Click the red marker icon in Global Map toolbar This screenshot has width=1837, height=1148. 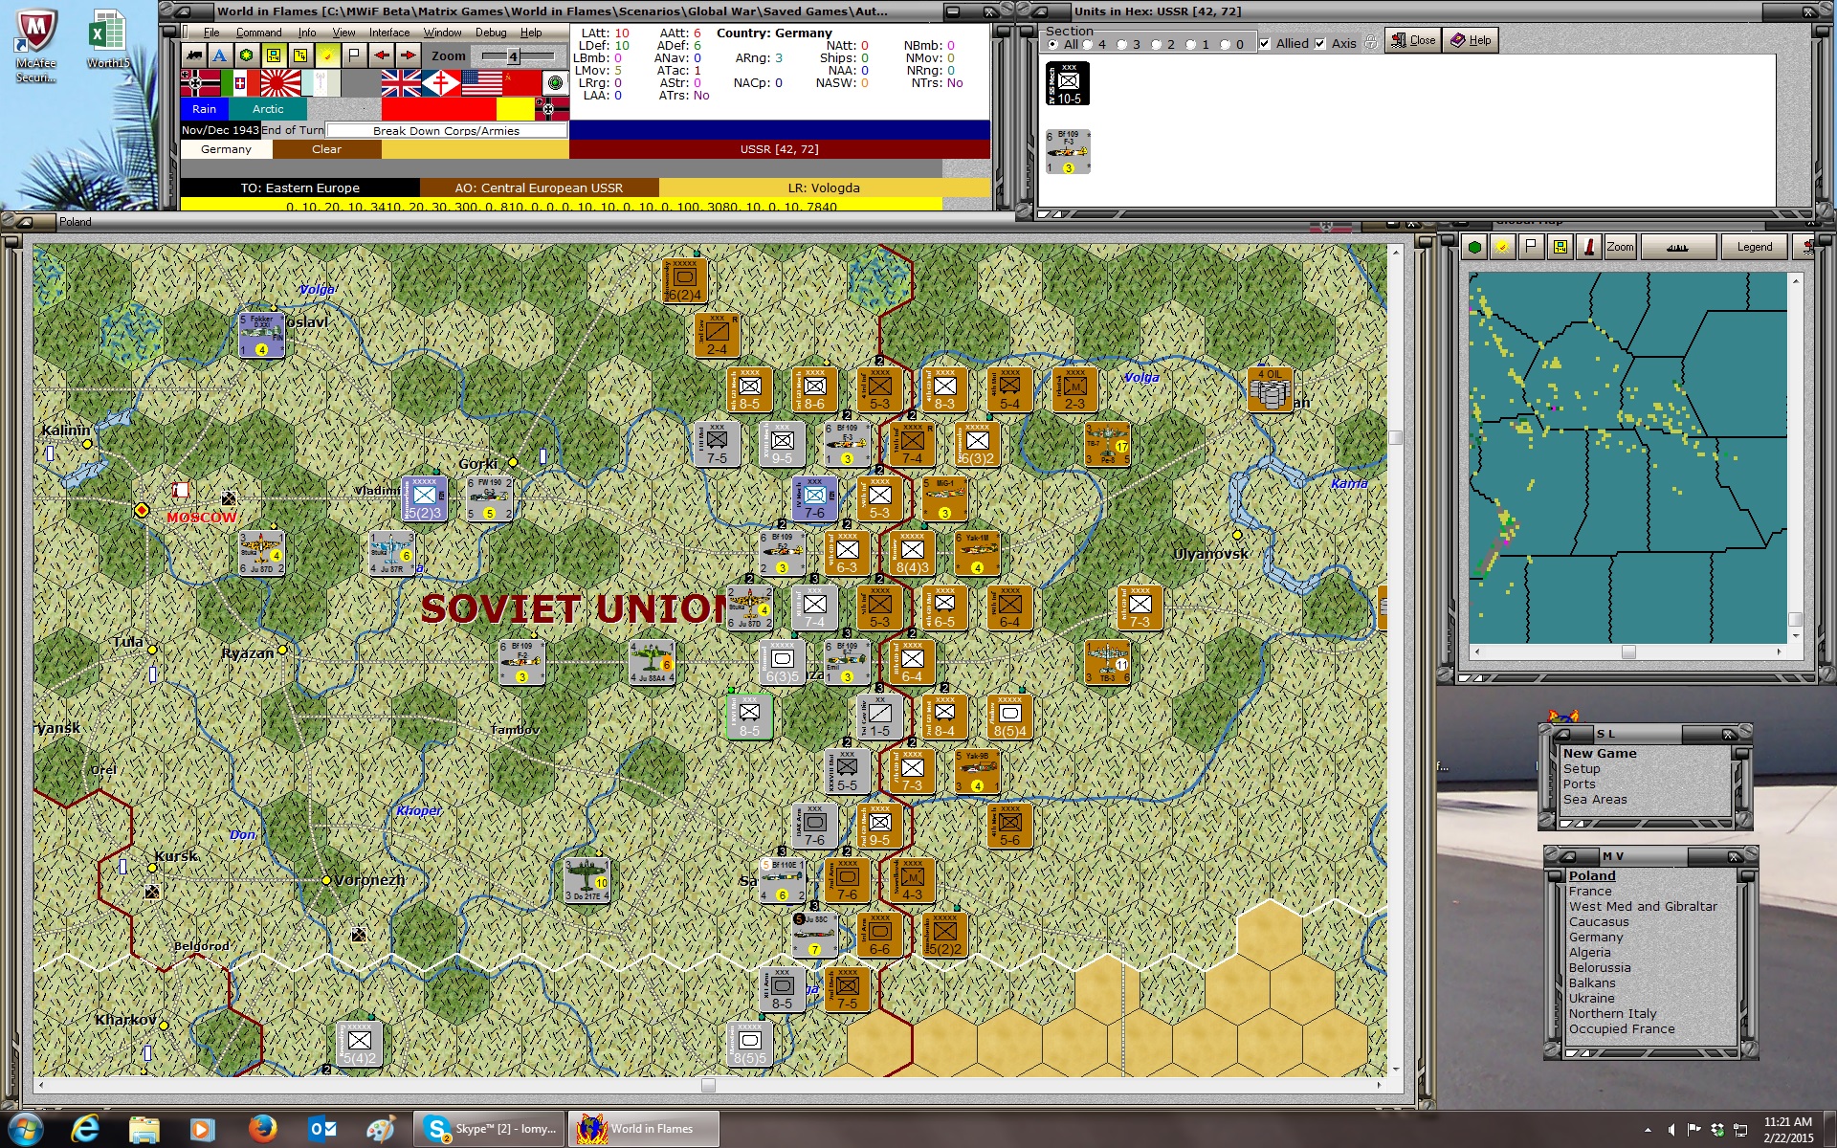1588,247
